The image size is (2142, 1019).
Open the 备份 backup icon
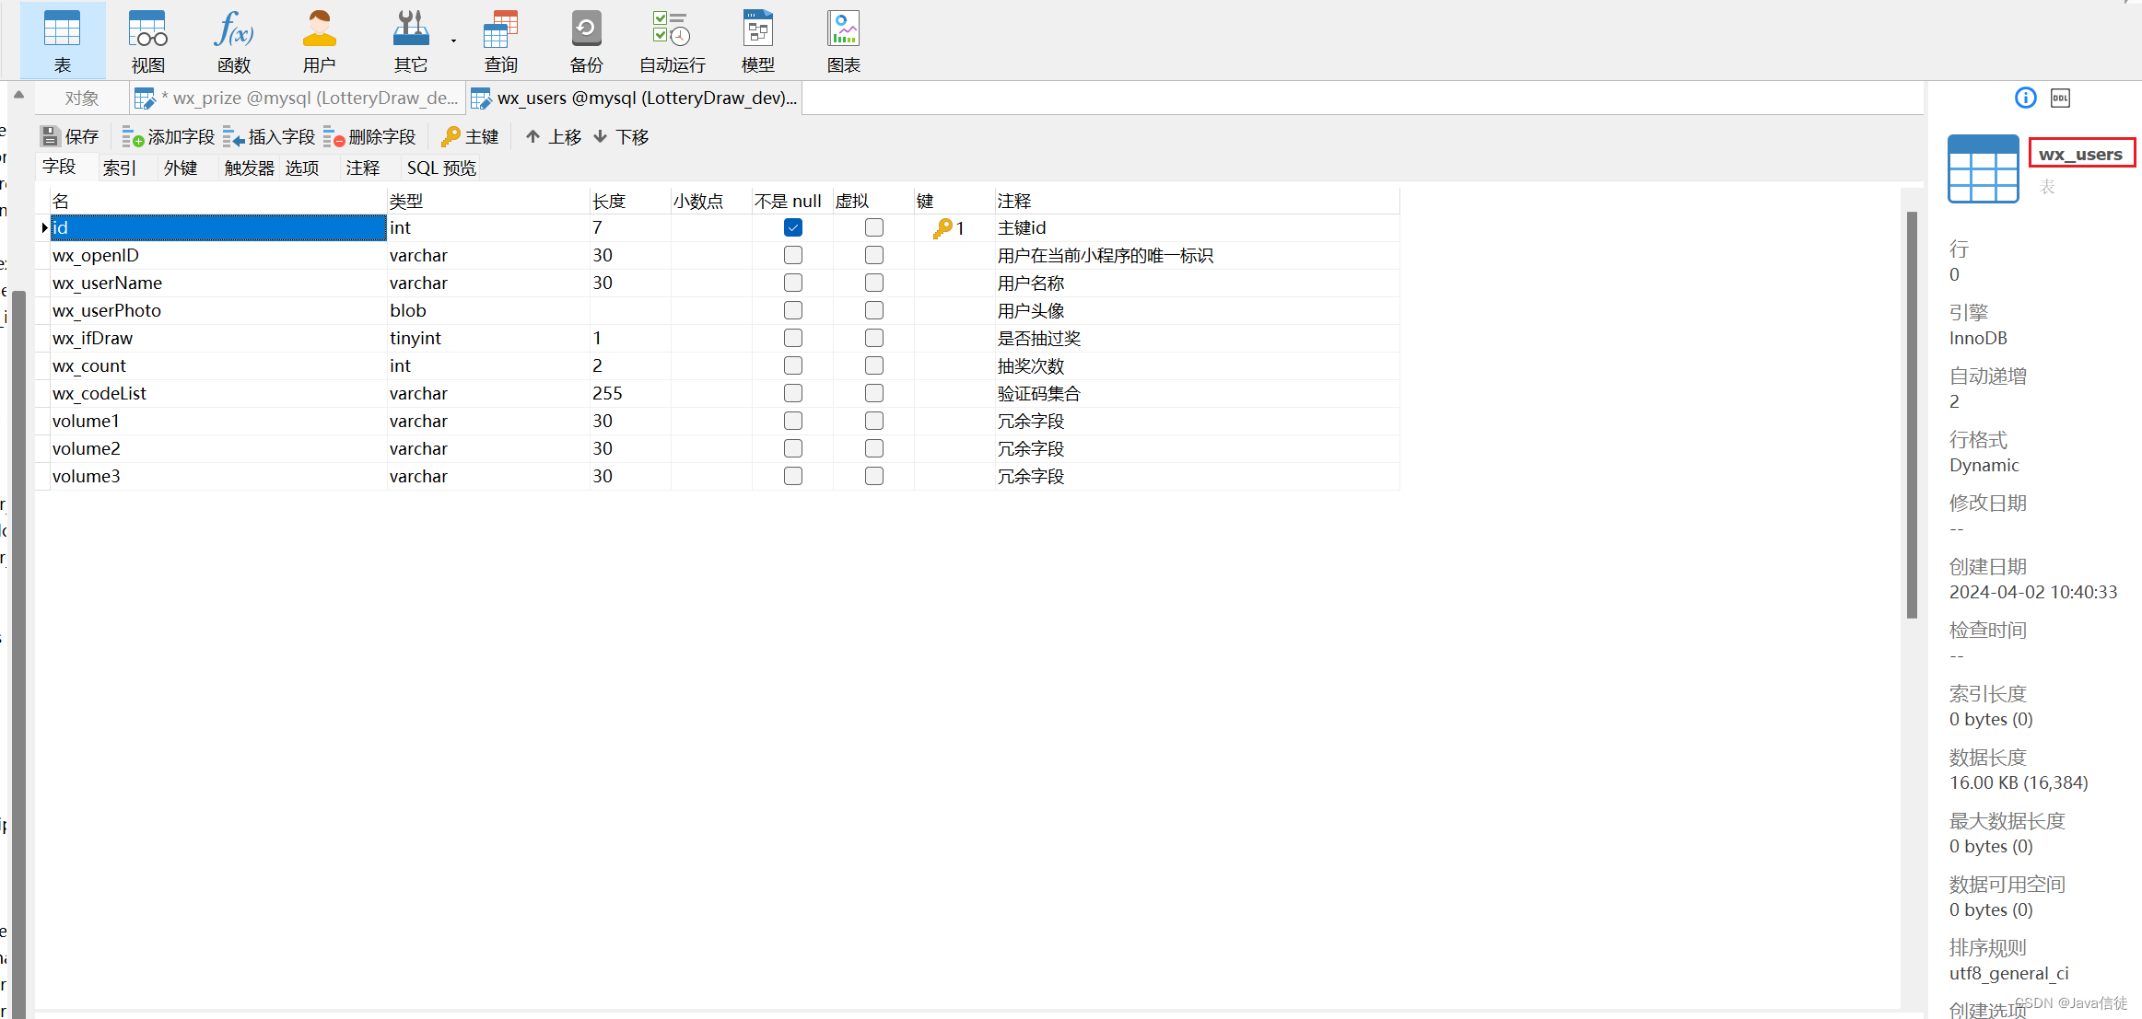click(586, 40)
